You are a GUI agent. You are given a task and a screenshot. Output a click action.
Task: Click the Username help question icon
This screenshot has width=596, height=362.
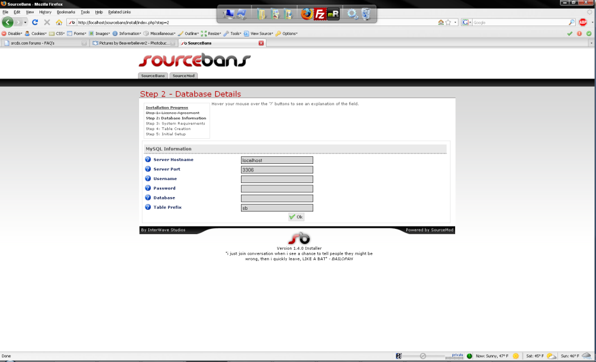click(148, 178)
